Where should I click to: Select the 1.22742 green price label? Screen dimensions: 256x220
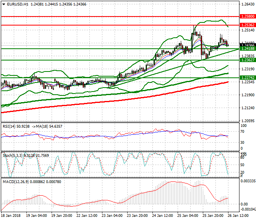pos(248,78)
